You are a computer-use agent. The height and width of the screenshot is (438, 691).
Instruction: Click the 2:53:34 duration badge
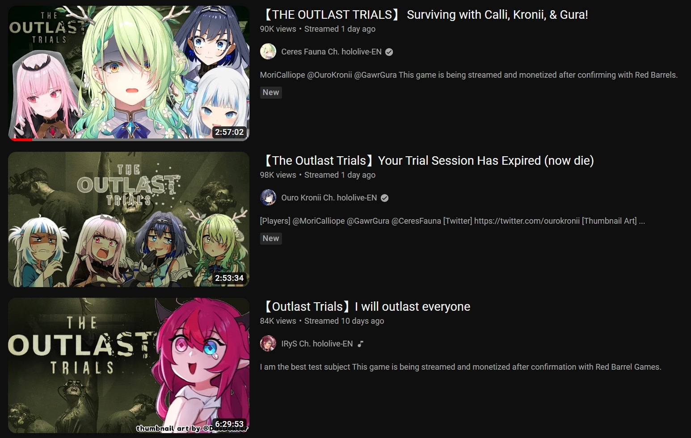coord(229,278)
